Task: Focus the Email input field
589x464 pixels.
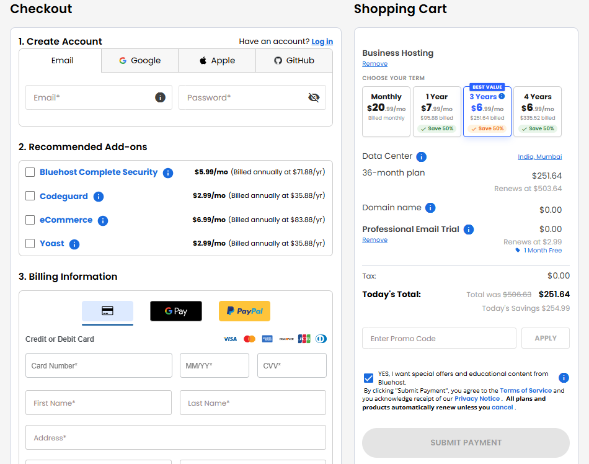Action: coord(99,97)
